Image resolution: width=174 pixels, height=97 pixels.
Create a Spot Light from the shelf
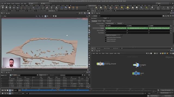pos(101,8)
